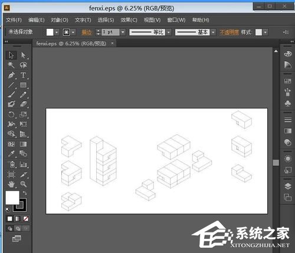This screenshot has width=295, height=253.
Task: Click the stroke weight 1 pt field
Action: (x=110, y=32)
